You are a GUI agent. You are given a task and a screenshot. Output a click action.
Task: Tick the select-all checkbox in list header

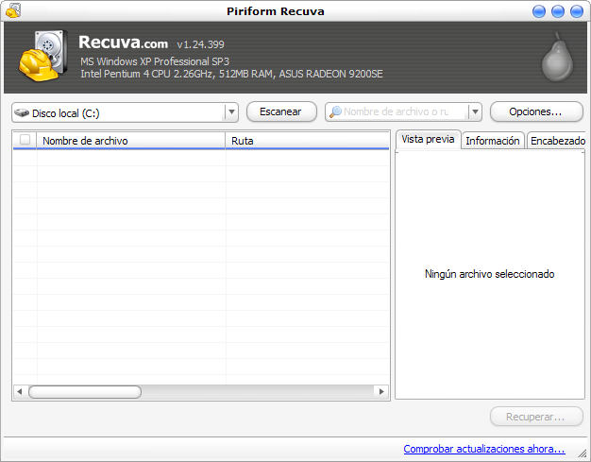click(x=25, y=140)
